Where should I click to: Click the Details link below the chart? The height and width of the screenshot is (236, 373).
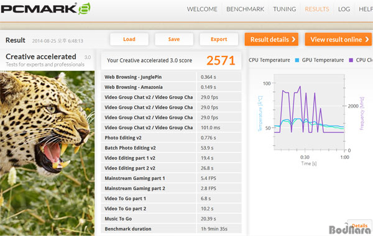pos(359,225)
